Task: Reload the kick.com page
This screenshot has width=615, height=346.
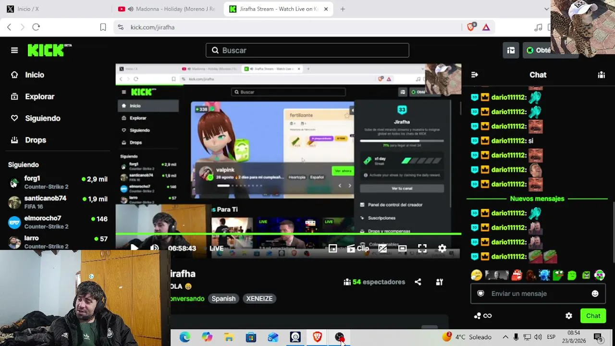Action: [x=36, y=27]
